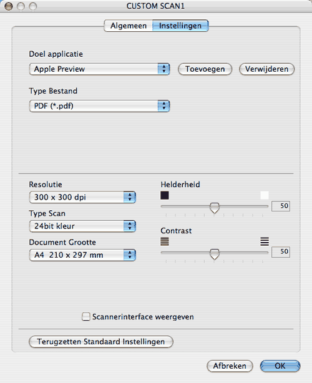Click the Doel applicatie dropdown arrow stepper
312x383 pixels.
tap(163, 69)
